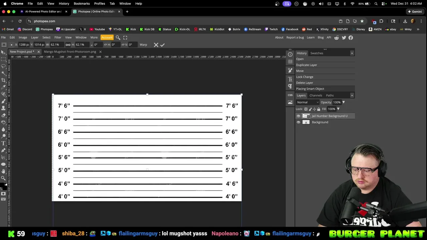Select the Eraser tool

[x=3, y=115]
